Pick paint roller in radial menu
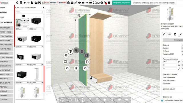The image size is (183, 103). click(x=71, y=51)
